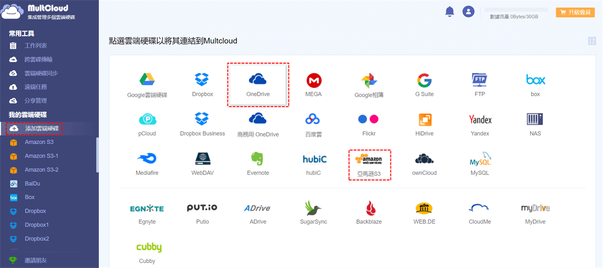This screenshot has width=603, height=268.
Task: Choose ADrive service
Action: coord(257,208)
